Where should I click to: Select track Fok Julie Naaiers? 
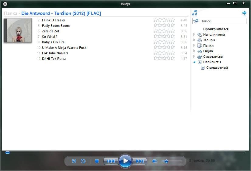(x=55, y=53)
